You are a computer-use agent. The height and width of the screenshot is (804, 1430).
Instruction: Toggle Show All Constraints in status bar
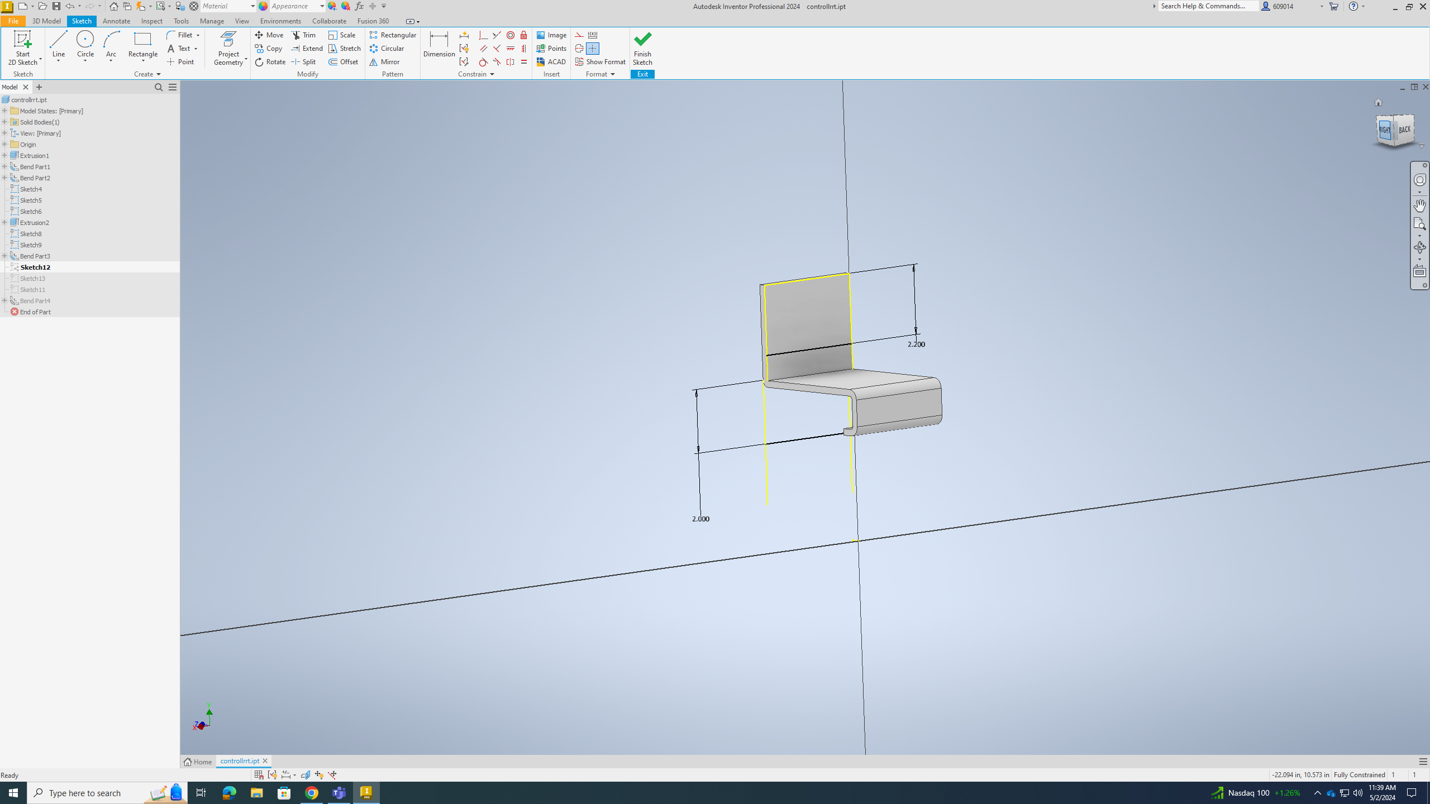[272, 775]
